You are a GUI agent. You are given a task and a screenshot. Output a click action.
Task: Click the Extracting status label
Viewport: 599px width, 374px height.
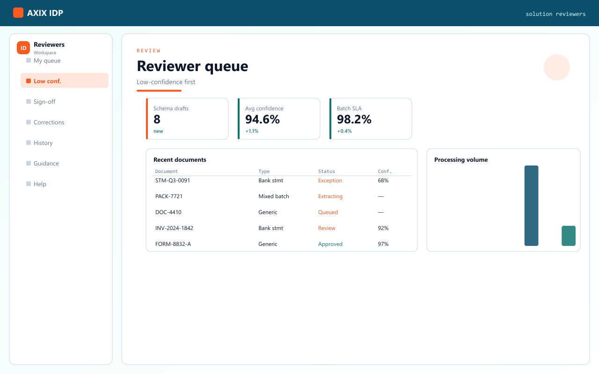(330, 196)
